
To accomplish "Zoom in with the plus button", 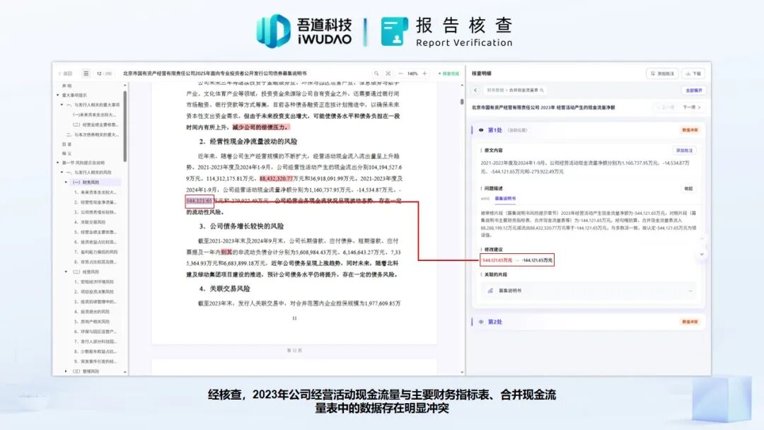I will click(x=424, y=74).
